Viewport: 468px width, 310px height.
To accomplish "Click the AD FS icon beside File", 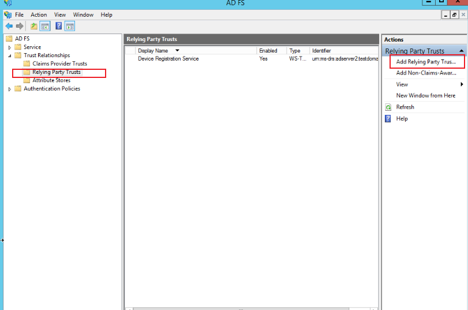I will [x=8, y=14].
